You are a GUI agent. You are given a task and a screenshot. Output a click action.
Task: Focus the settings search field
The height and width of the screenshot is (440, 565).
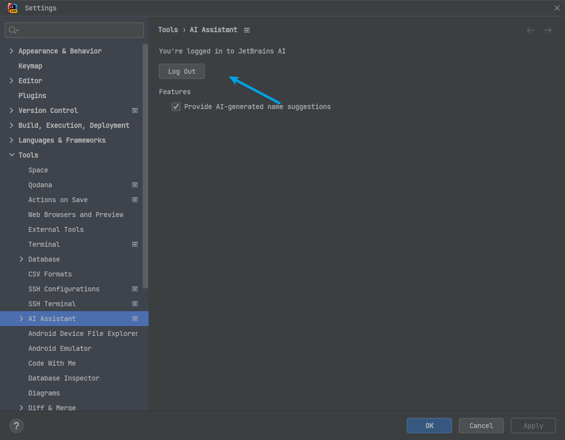tap(79, 30)
